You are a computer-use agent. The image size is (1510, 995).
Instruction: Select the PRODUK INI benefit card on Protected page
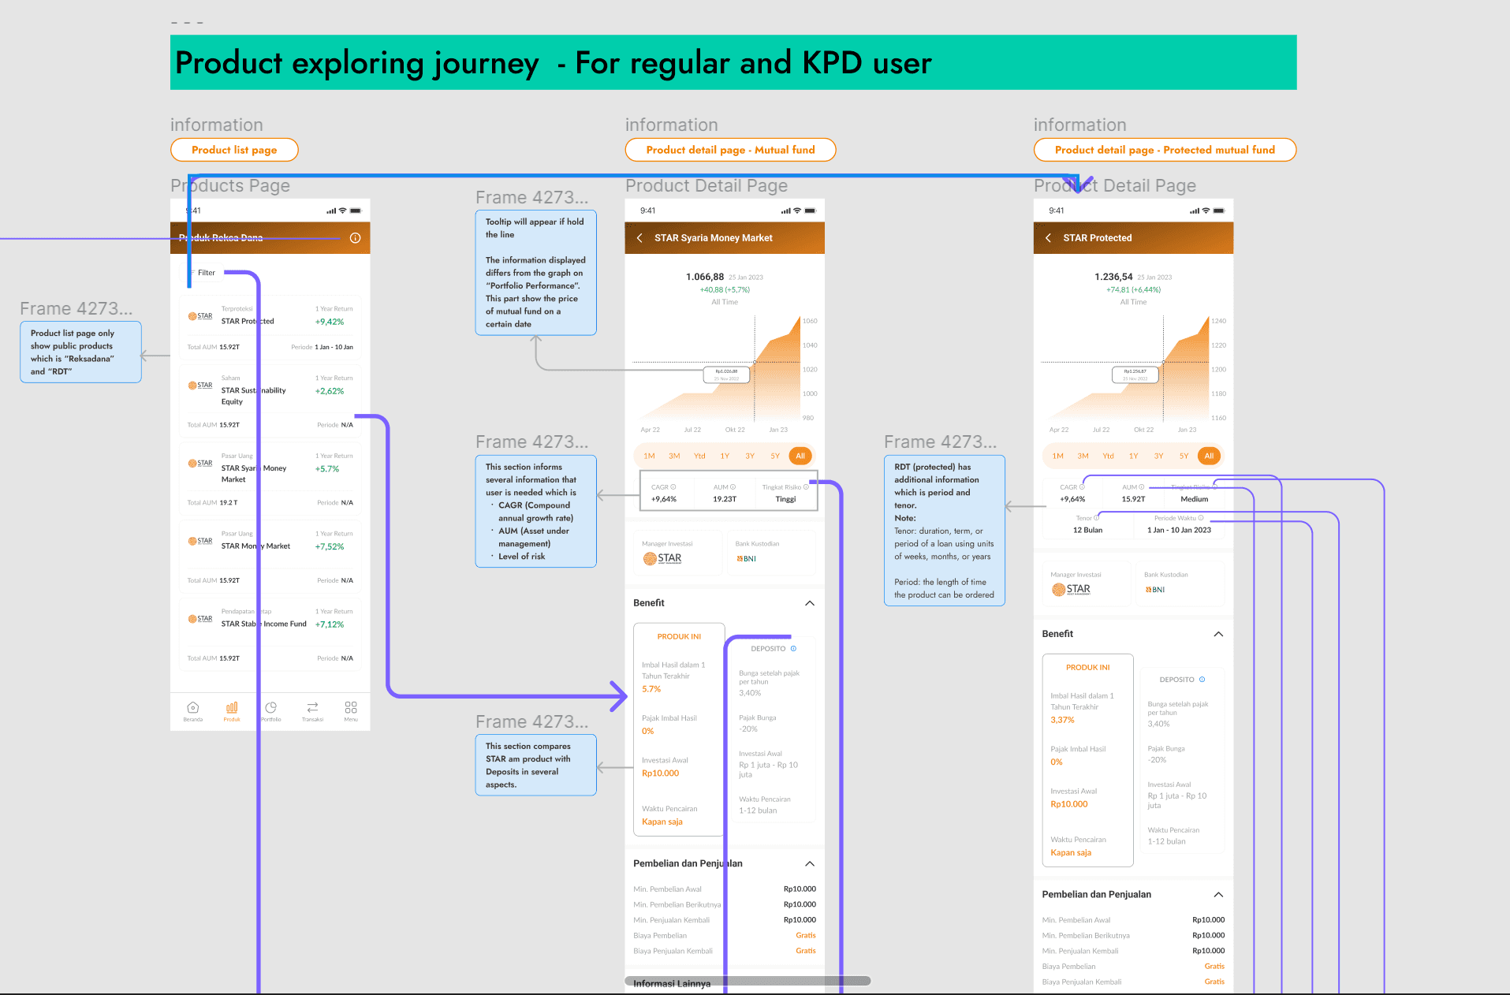coord(1088,760)
